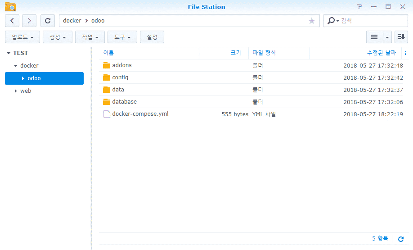This screenshot has width=413, height=250.
Task: Select the data row name text
Action: click(x=118, y=89)
